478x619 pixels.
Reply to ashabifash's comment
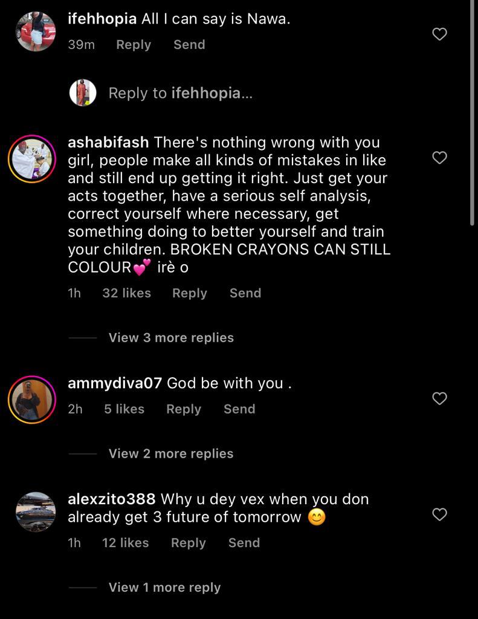(189, 293)
